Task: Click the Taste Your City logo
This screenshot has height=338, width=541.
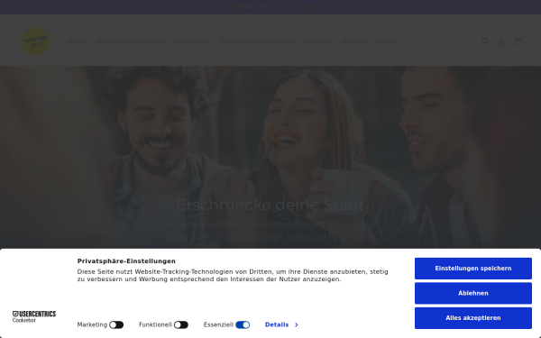Action: pyautogui.click(x=35, y=41)
